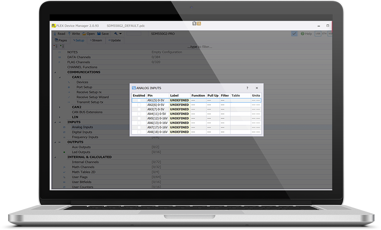Enable the AN8(18) 0-16V input checkbox
The height and width of the screenshot is (230, 381).
[139, 132]
